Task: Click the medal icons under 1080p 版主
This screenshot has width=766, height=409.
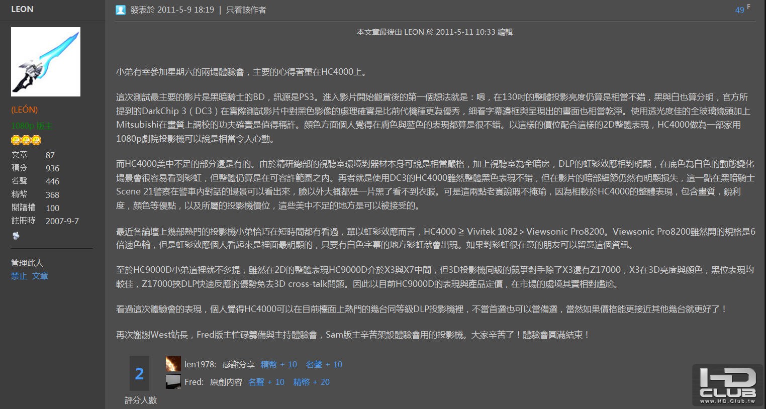Action: 26,140
